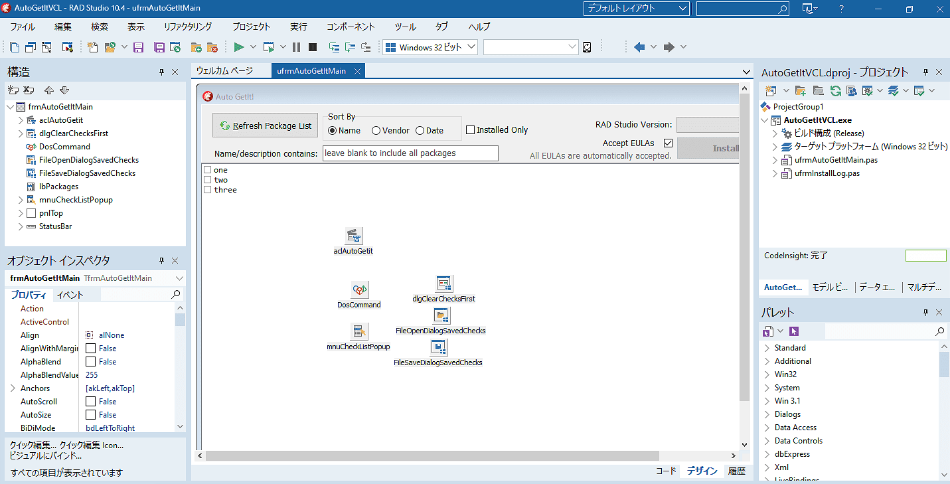Click the new project icon in Project panel

click(x=771, y=90)
